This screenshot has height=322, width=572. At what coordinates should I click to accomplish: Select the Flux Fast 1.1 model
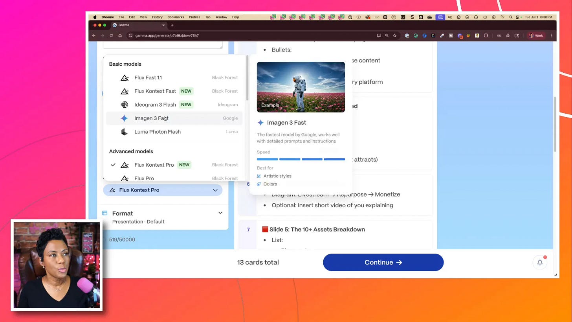coord(174,78)
